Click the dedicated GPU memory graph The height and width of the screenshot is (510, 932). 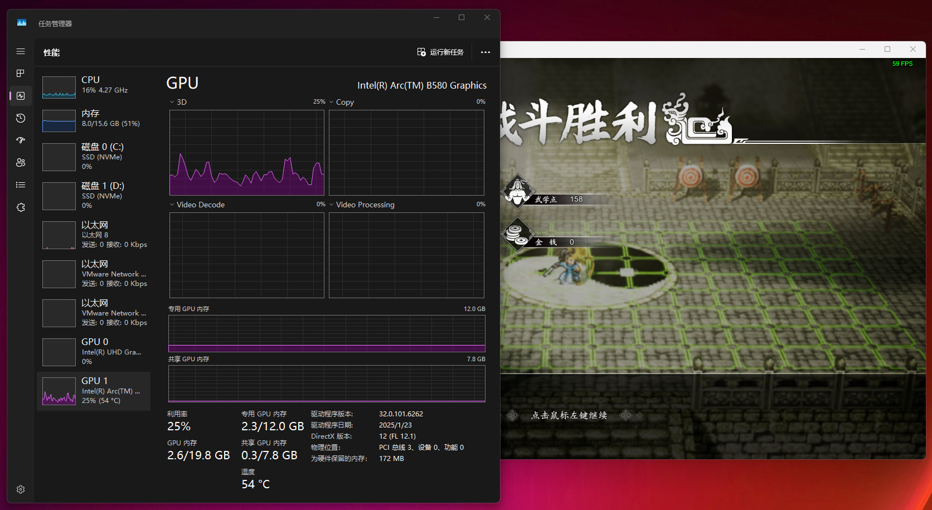(x=327, y=334)
